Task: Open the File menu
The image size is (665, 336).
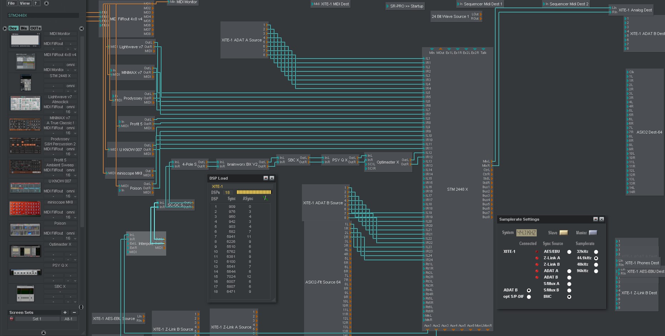Action: pyautogui.click(x=11, y=3)
